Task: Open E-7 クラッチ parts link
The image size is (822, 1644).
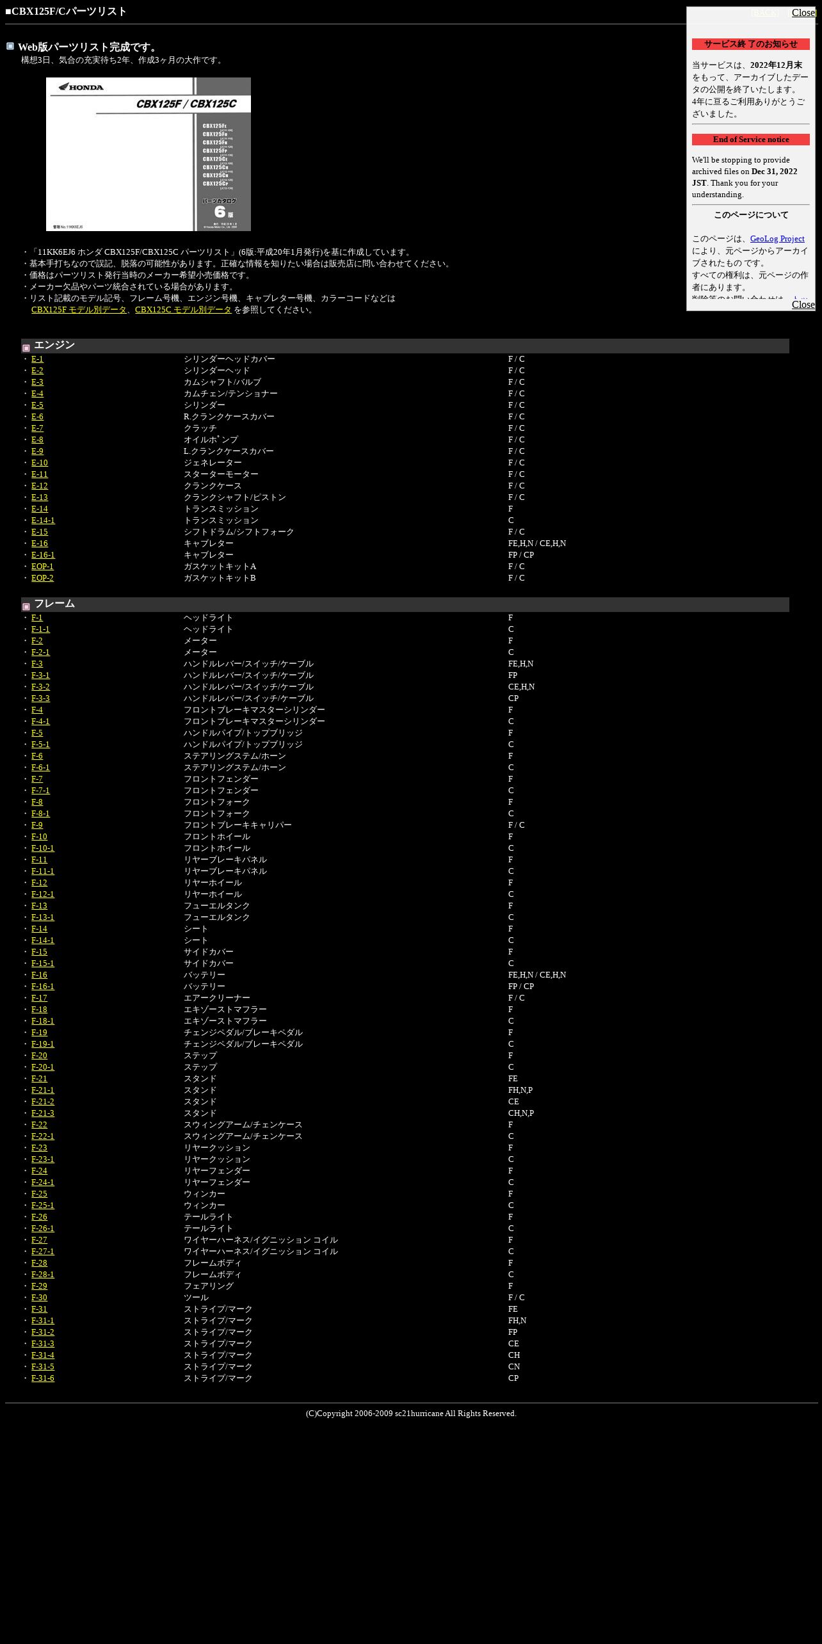Action: pyautogui.click(x=37, y=428)
